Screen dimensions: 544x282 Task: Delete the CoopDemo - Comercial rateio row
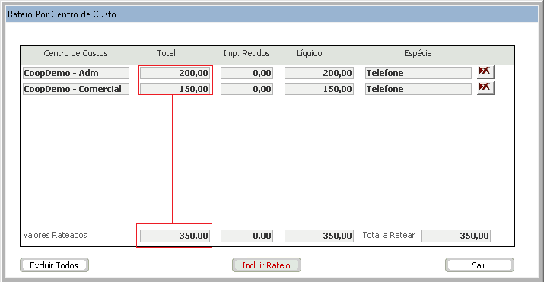(x=485, y=87)
